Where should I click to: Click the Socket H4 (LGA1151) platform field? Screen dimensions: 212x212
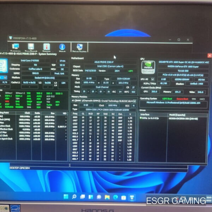pyautogui.click(x=45, y=78)
